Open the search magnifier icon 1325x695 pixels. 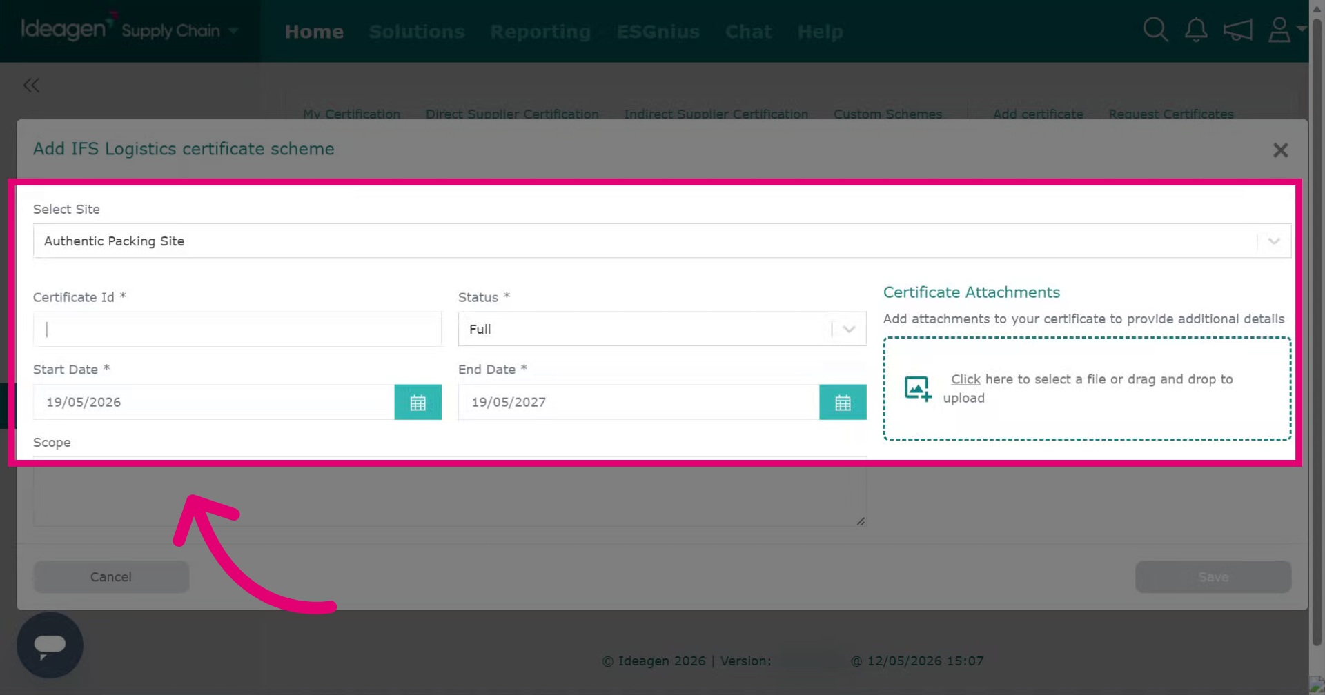coord(1155,30)
